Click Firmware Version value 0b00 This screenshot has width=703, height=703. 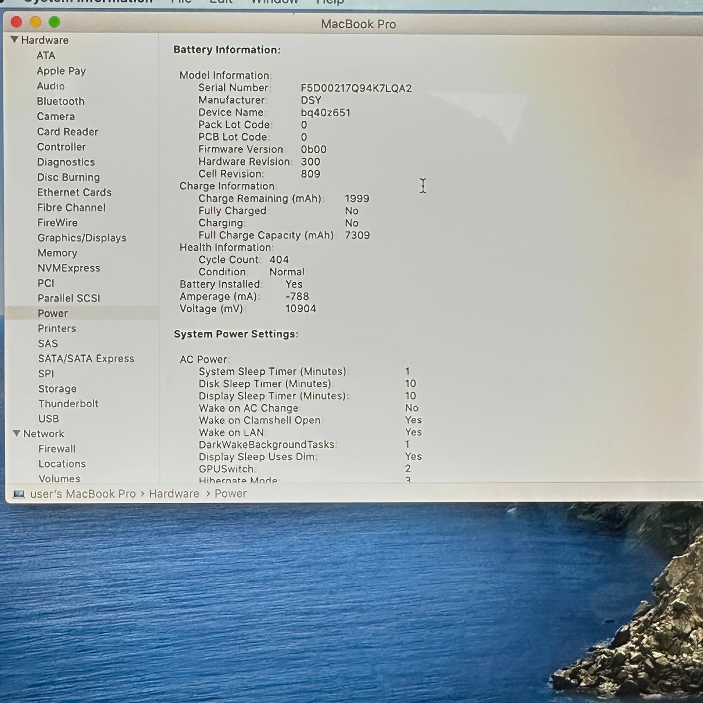tap(314, 149)
